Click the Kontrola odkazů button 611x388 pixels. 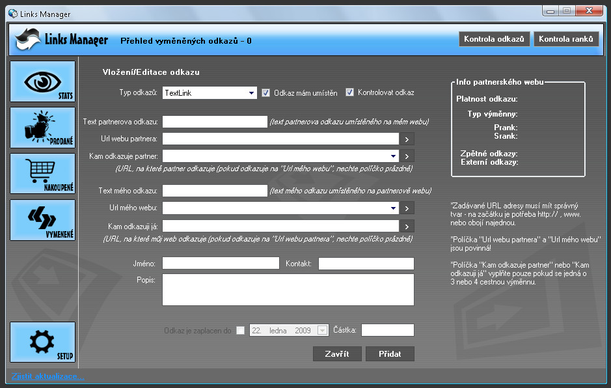494,39
